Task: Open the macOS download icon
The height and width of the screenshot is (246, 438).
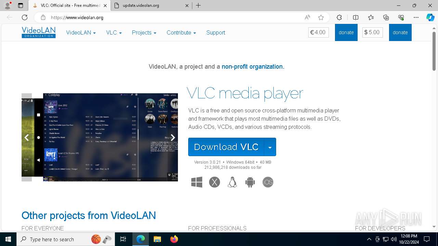Action: coord(215,182)
